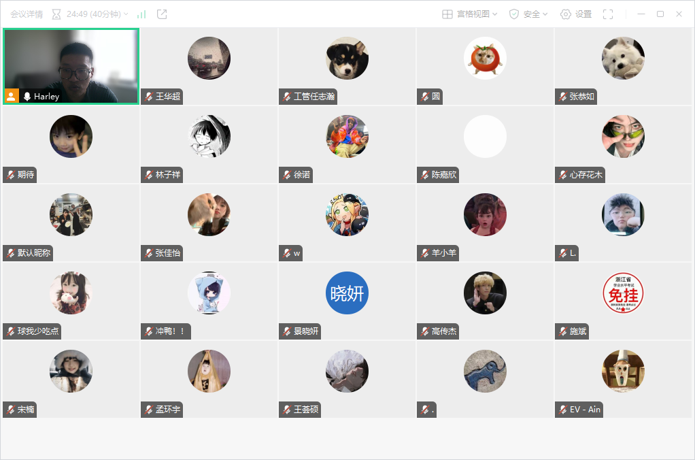Toggle muted microphone for EV - Ain
Image resolution: width=695 pixels, height=460 pixels.
coord(563,410)
